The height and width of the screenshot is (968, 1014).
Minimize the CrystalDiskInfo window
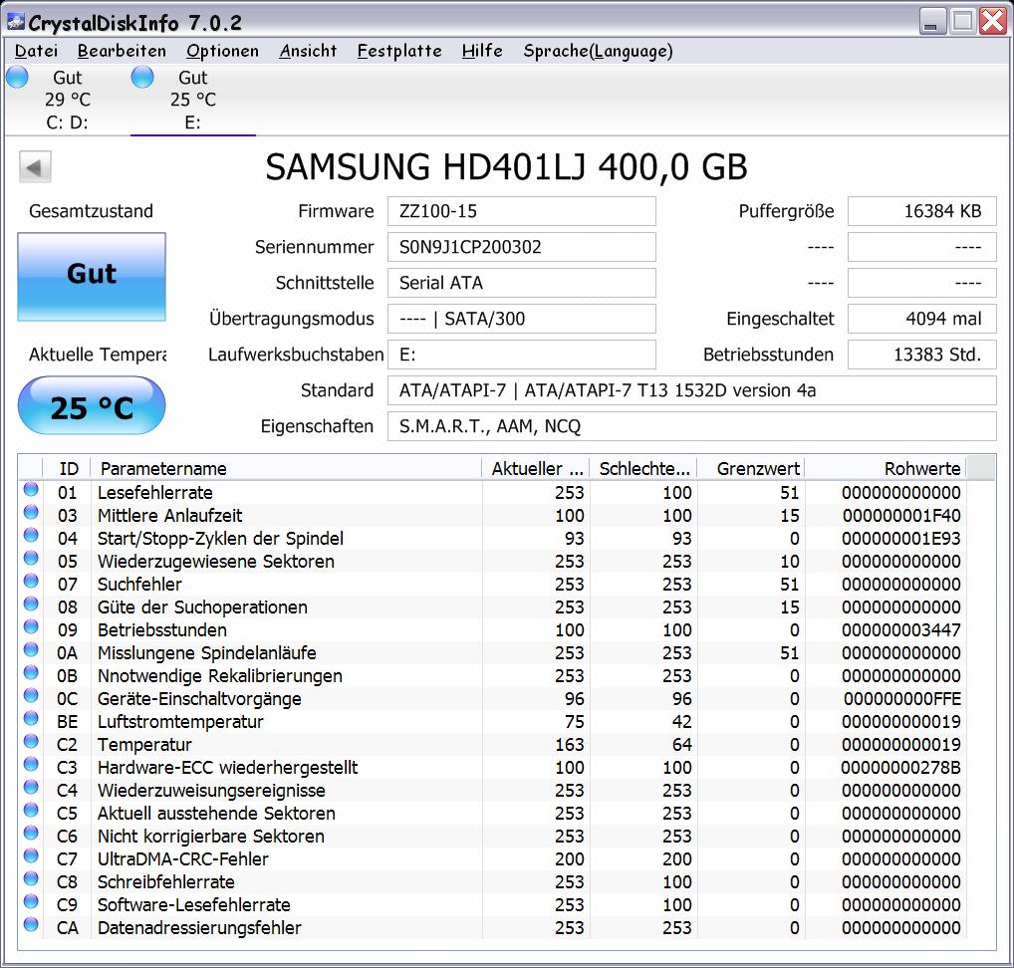pyautogui.click(x=931, y=23)
